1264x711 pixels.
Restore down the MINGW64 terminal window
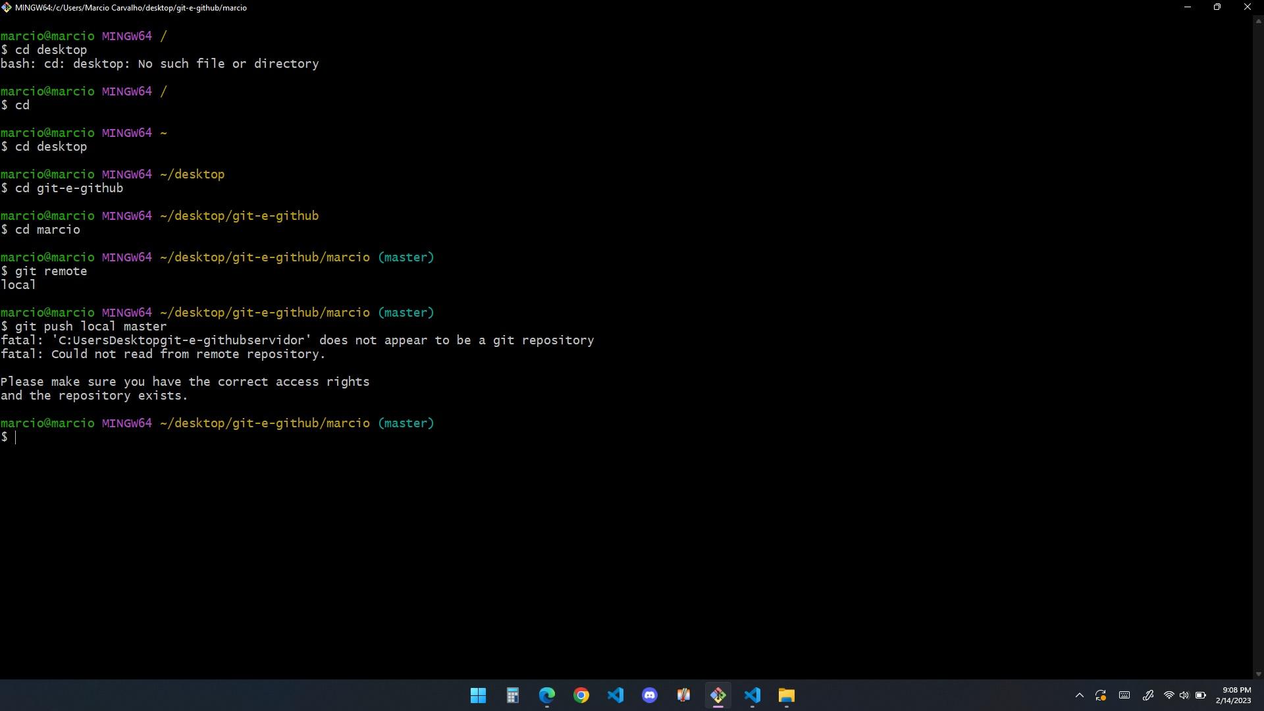[x=1217, y=7]
